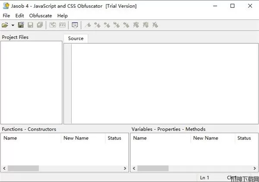Click the left scroll arrow in Functions panel

click(4, 168)
